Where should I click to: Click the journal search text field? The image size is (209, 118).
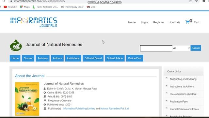[x=156, y=48]
